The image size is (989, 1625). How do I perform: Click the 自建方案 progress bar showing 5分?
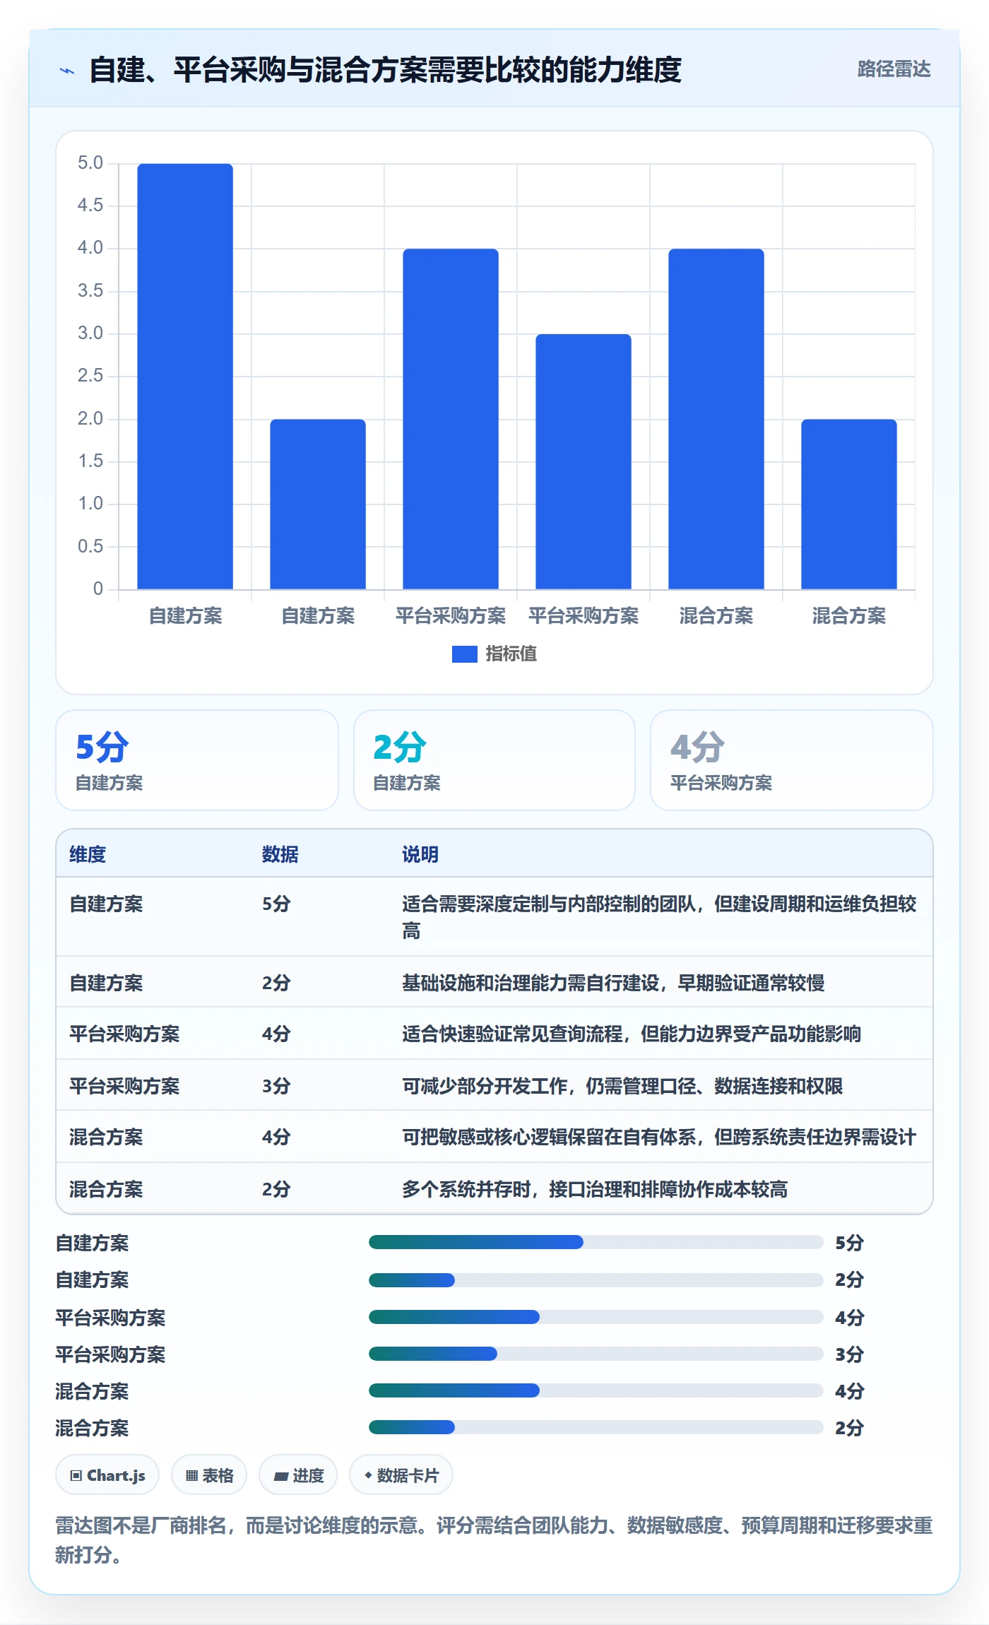[x=596, y=1242]
